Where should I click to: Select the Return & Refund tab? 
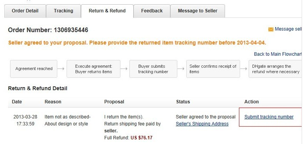coord(107,11)
